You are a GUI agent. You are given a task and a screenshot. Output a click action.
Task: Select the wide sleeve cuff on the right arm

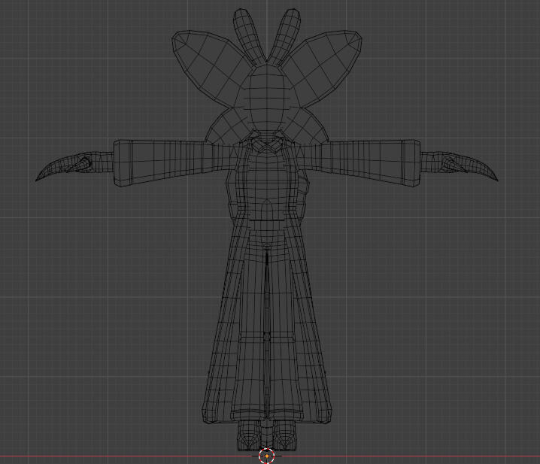[x=411, y=163]
